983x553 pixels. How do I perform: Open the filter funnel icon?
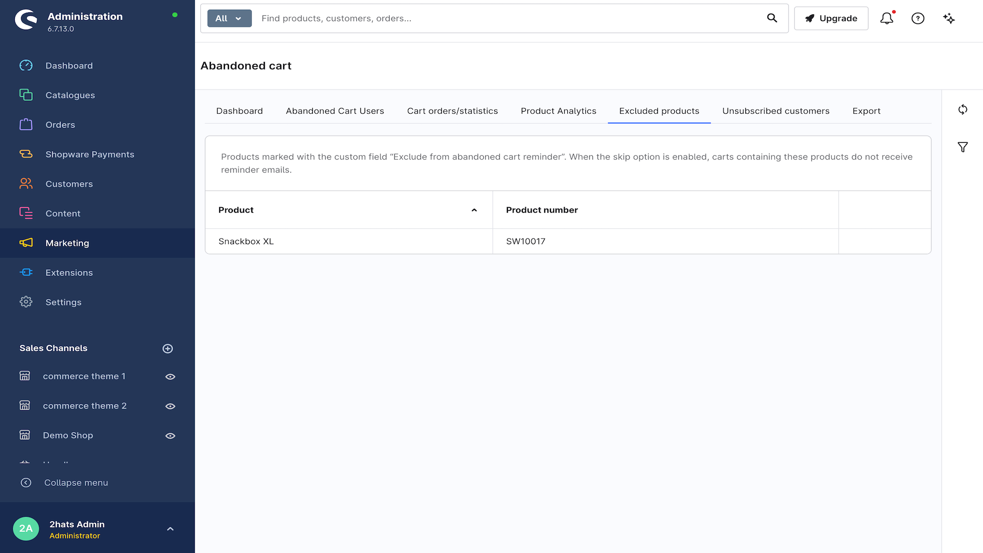point(963,147)
